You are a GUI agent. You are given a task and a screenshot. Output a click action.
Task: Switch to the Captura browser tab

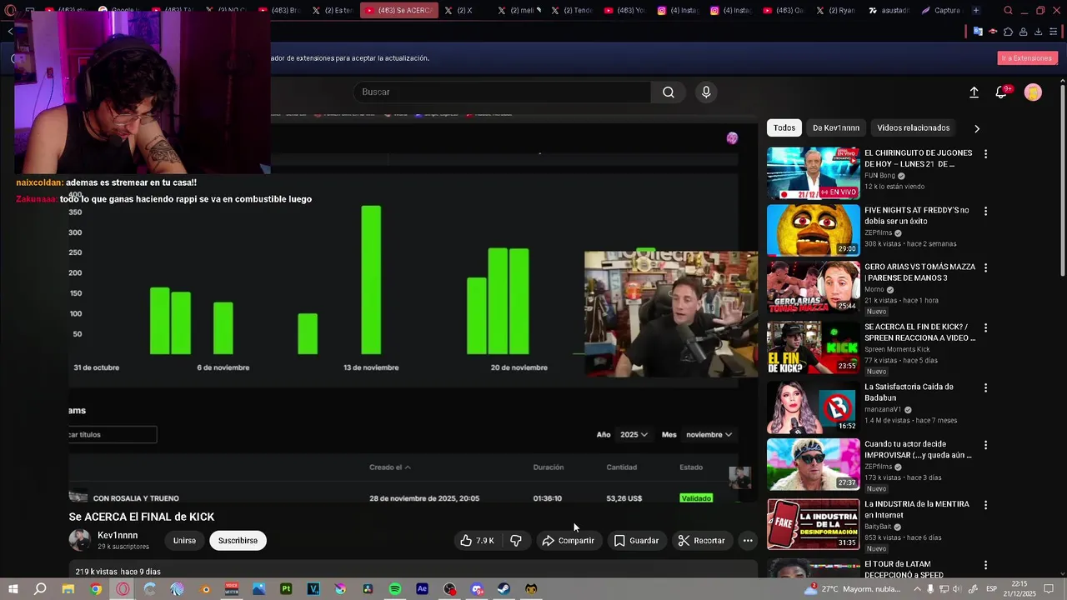(x=940, y=11)
